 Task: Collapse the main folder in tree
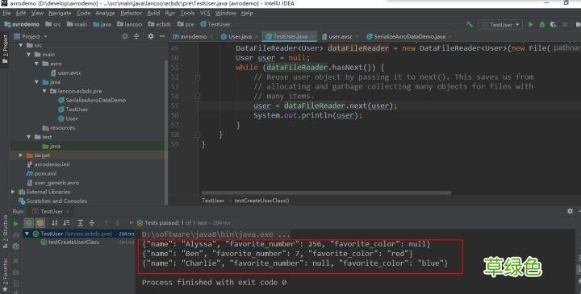[28, 54]
